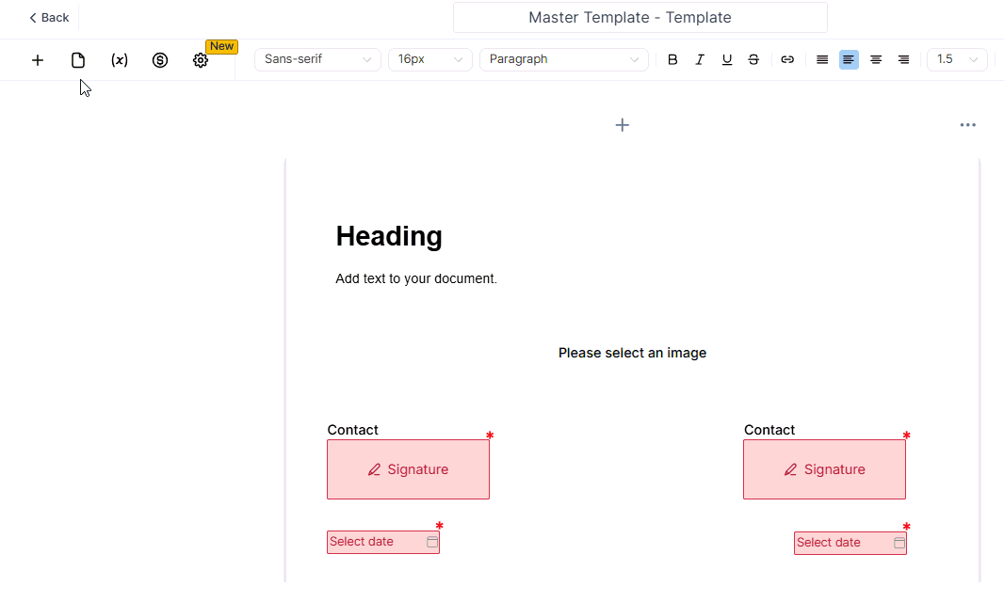The width and height of the screenshot is (1004, 602).
Task: Select center text alignment
Action: 876,59
